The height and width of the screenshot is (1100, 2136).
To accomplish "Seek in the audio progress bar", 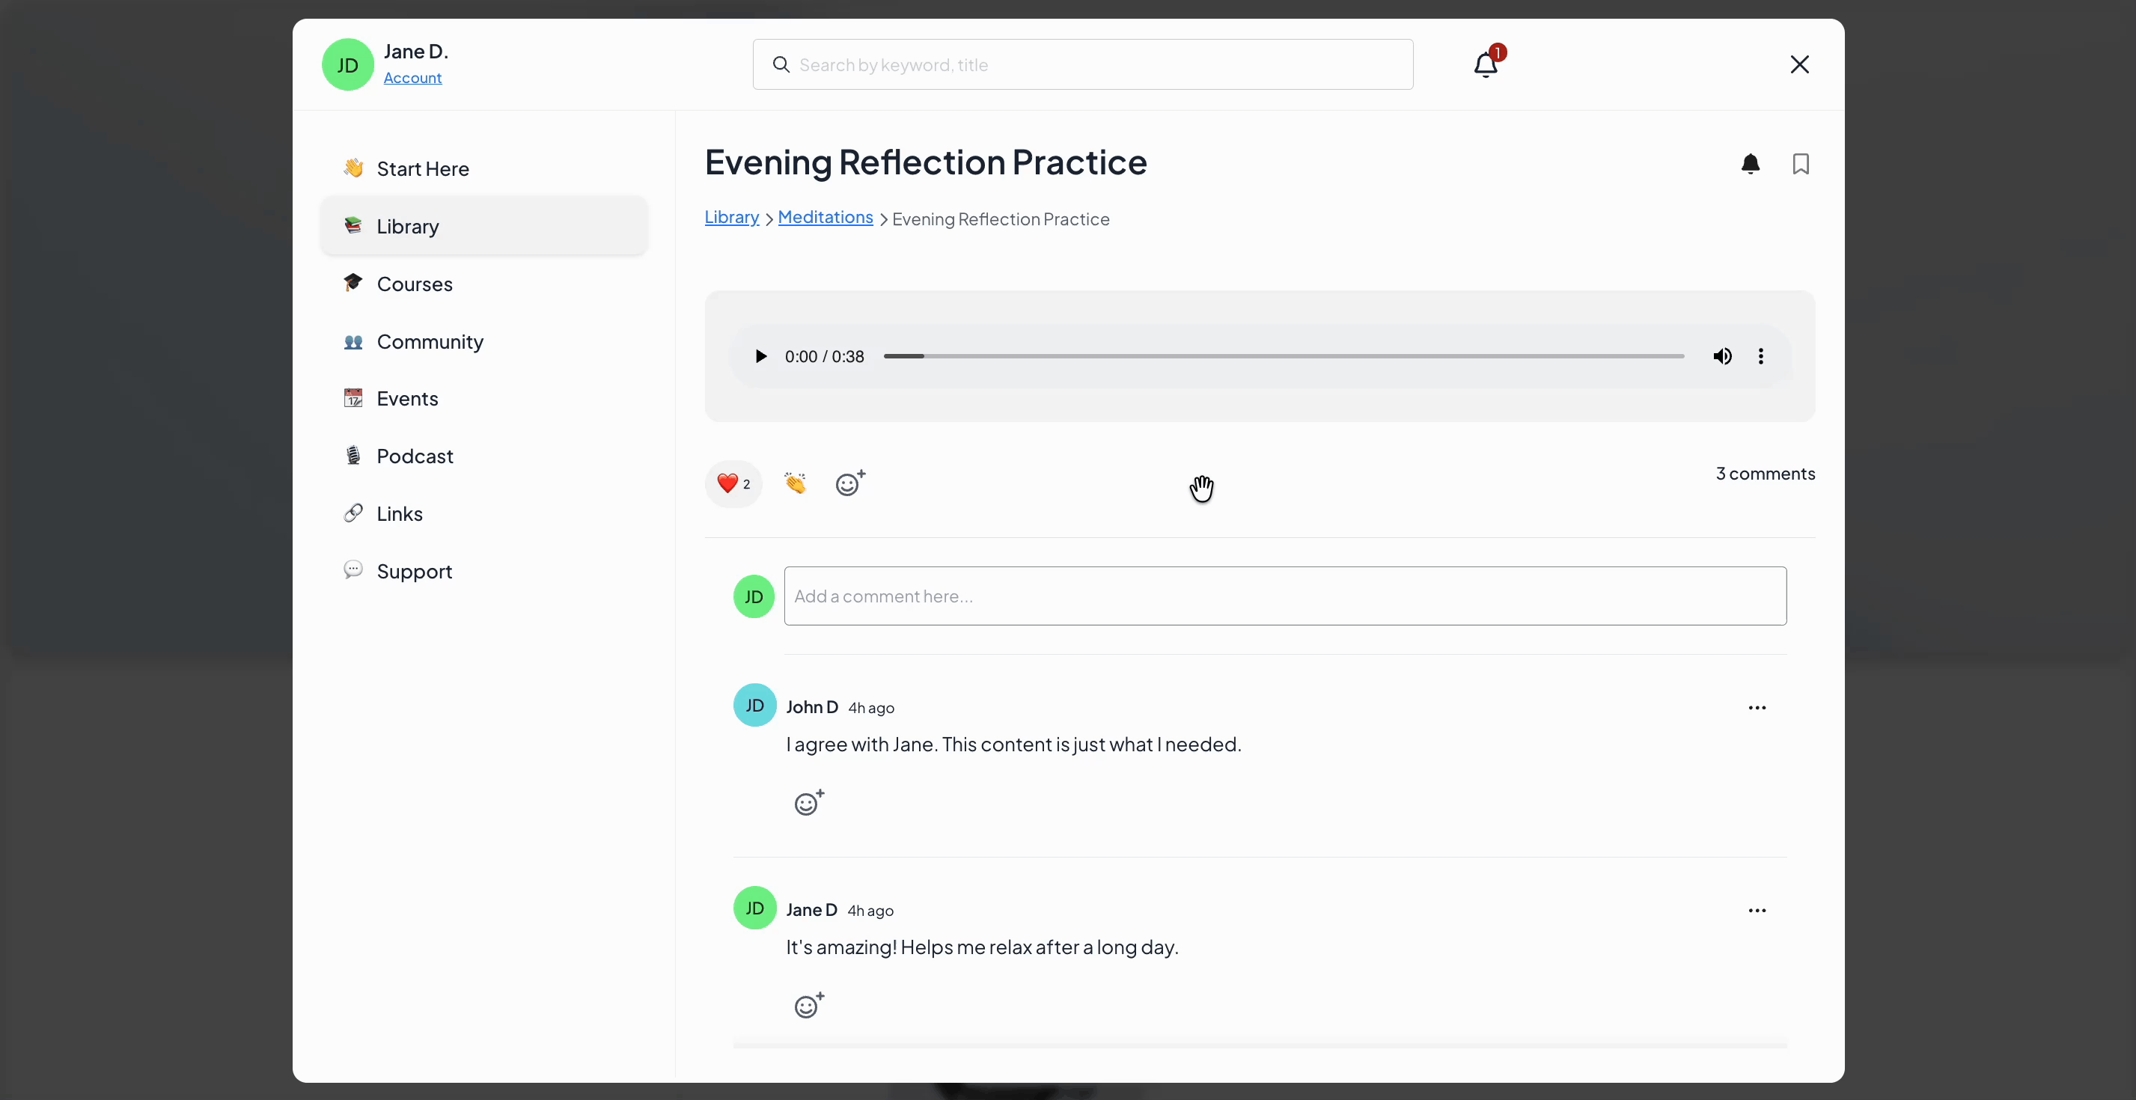I will point(1283,356).
